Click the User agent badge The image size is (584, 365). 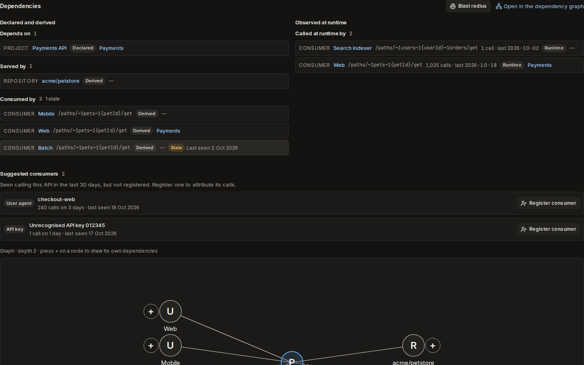[x=19, y=204]
